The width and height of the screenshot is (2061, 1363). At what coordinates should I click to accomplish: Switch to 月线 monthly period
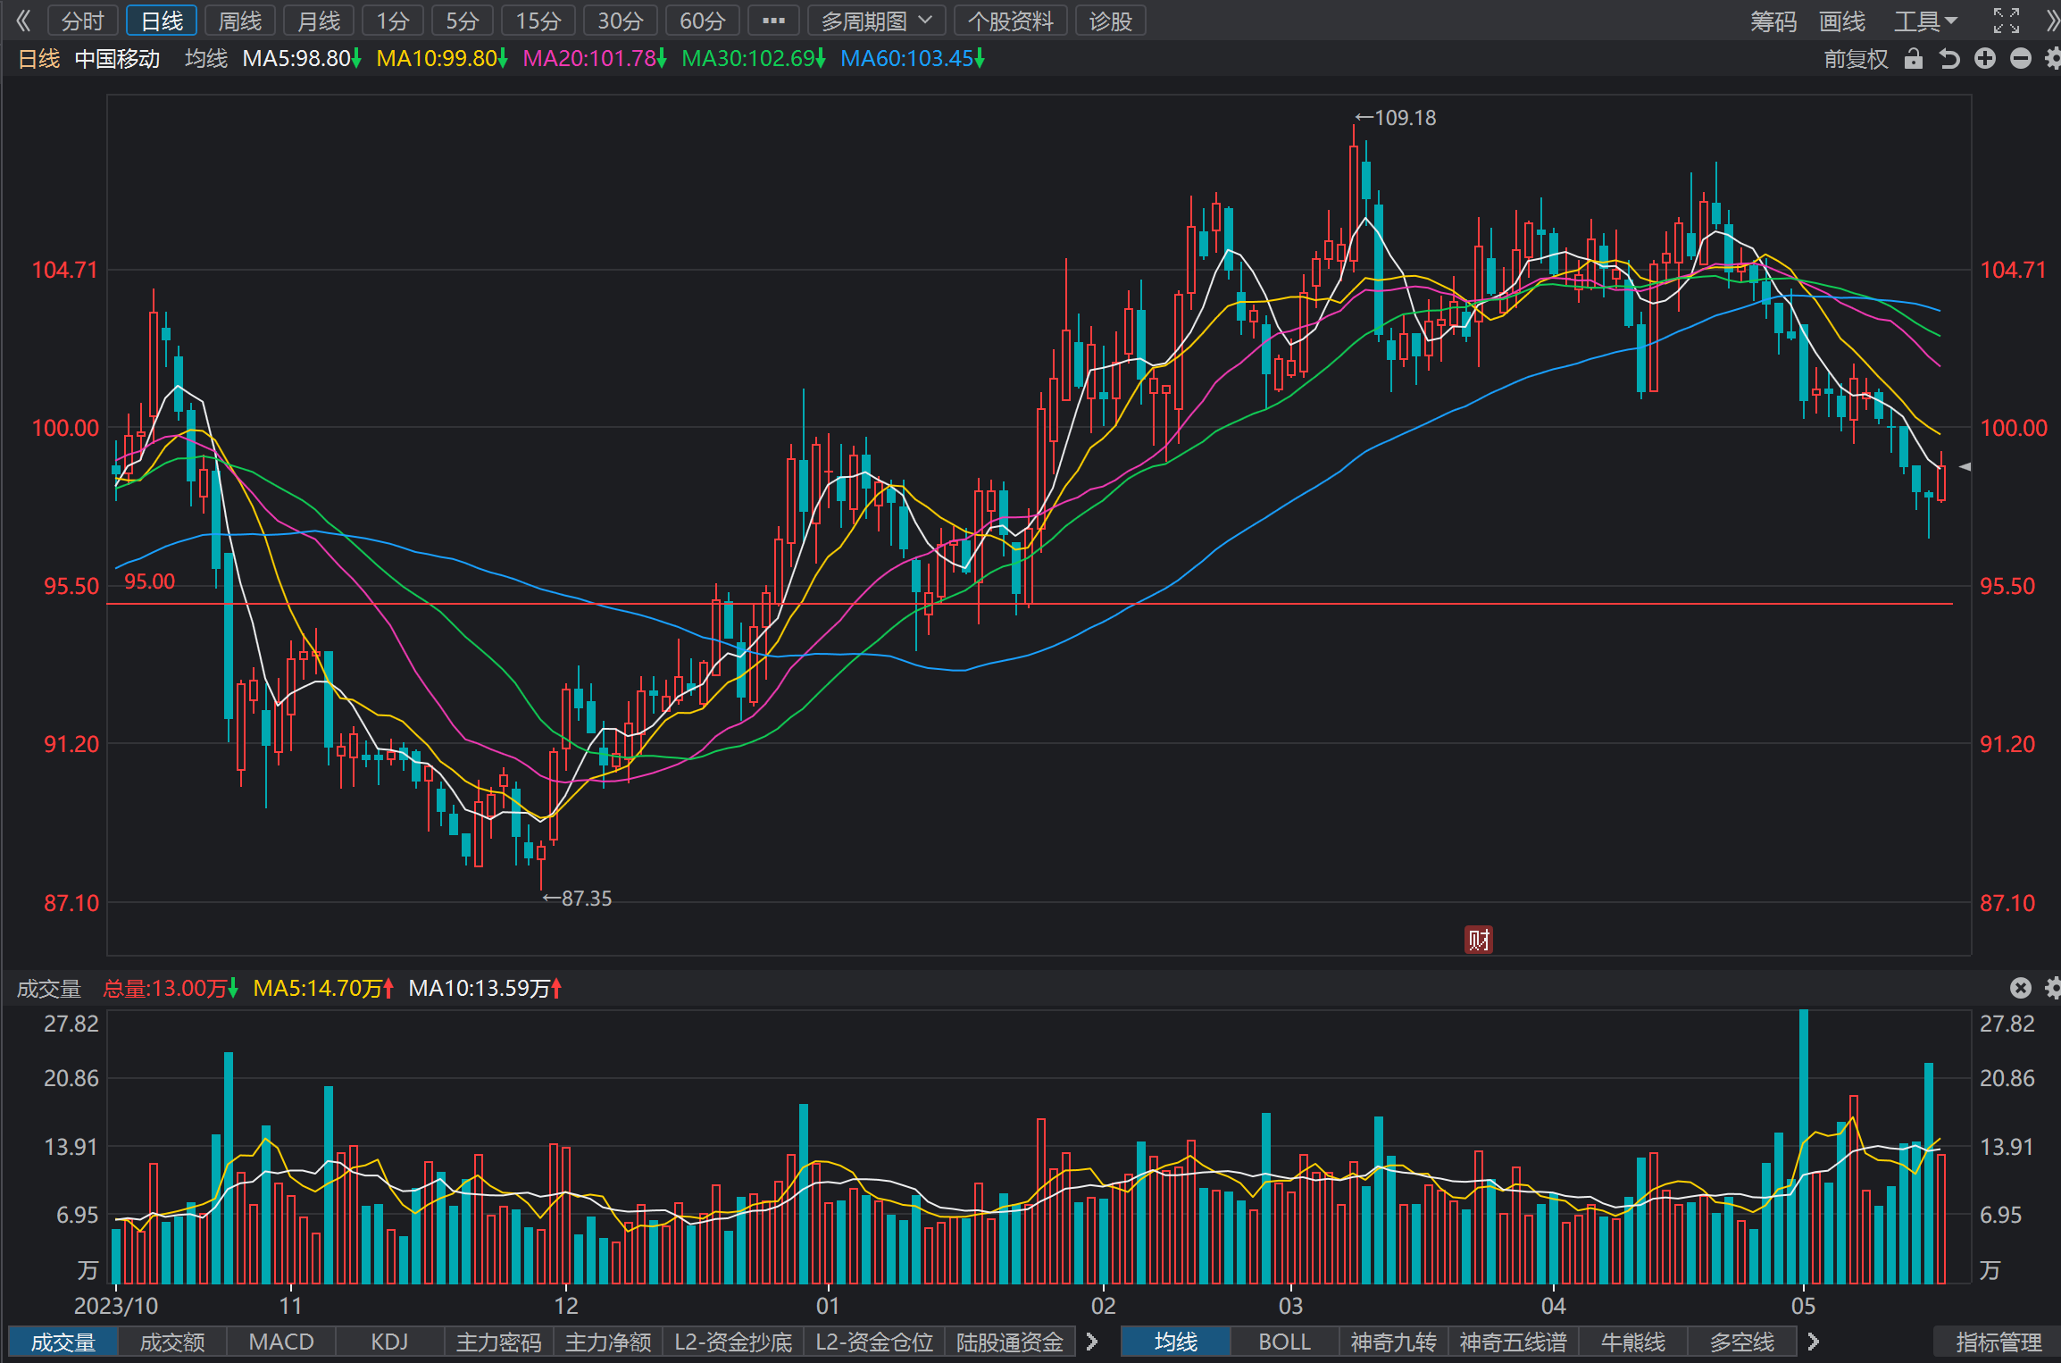point(319,21)
